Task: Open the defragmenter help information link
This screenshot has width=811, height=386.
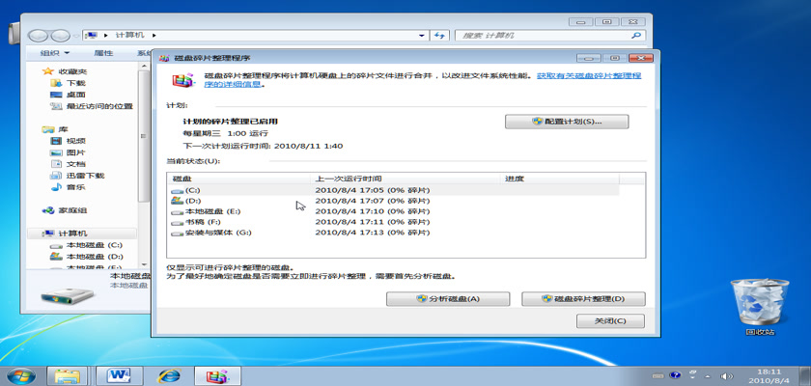Action: pos(589,74)
